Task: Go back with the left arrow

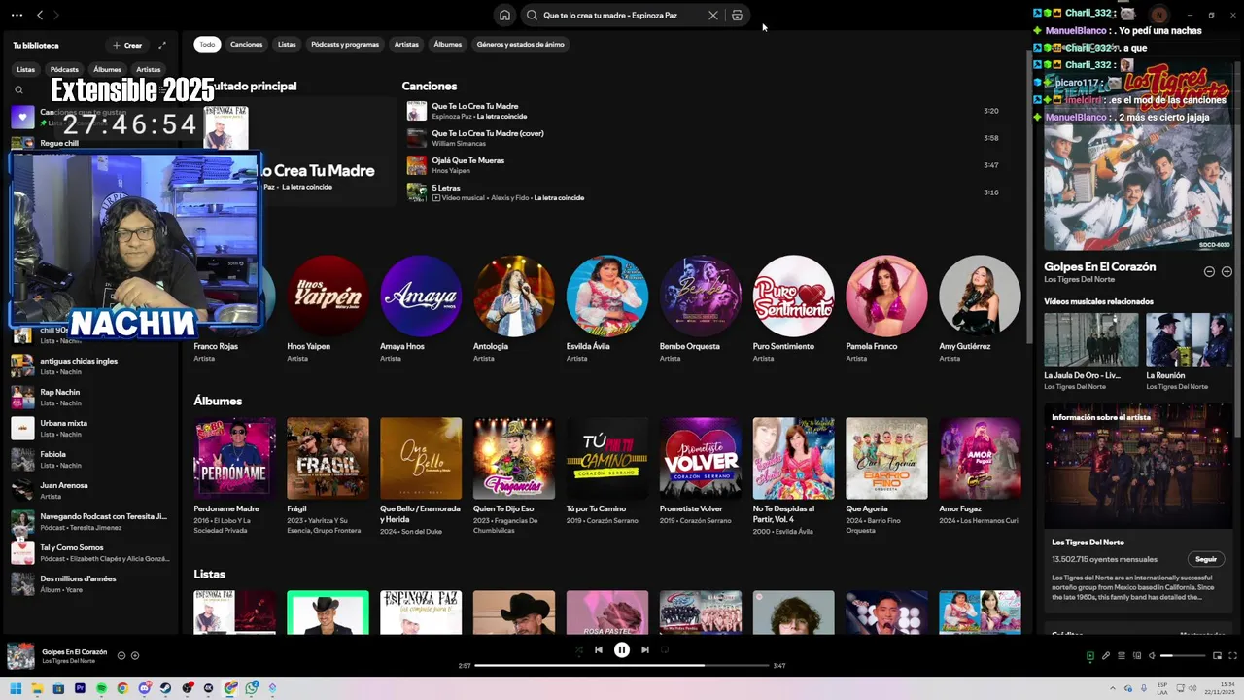Action: pyautogui.click(x=40, y=15)
